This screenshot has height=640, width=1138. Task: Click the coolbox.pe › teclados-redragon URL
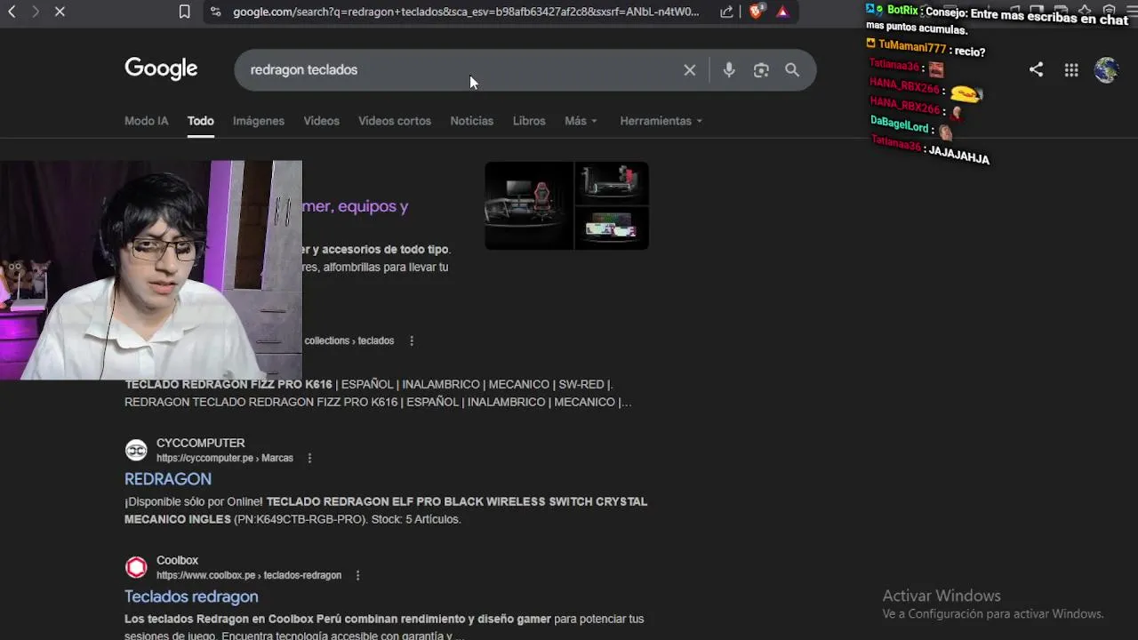click(x=249, y=575)
